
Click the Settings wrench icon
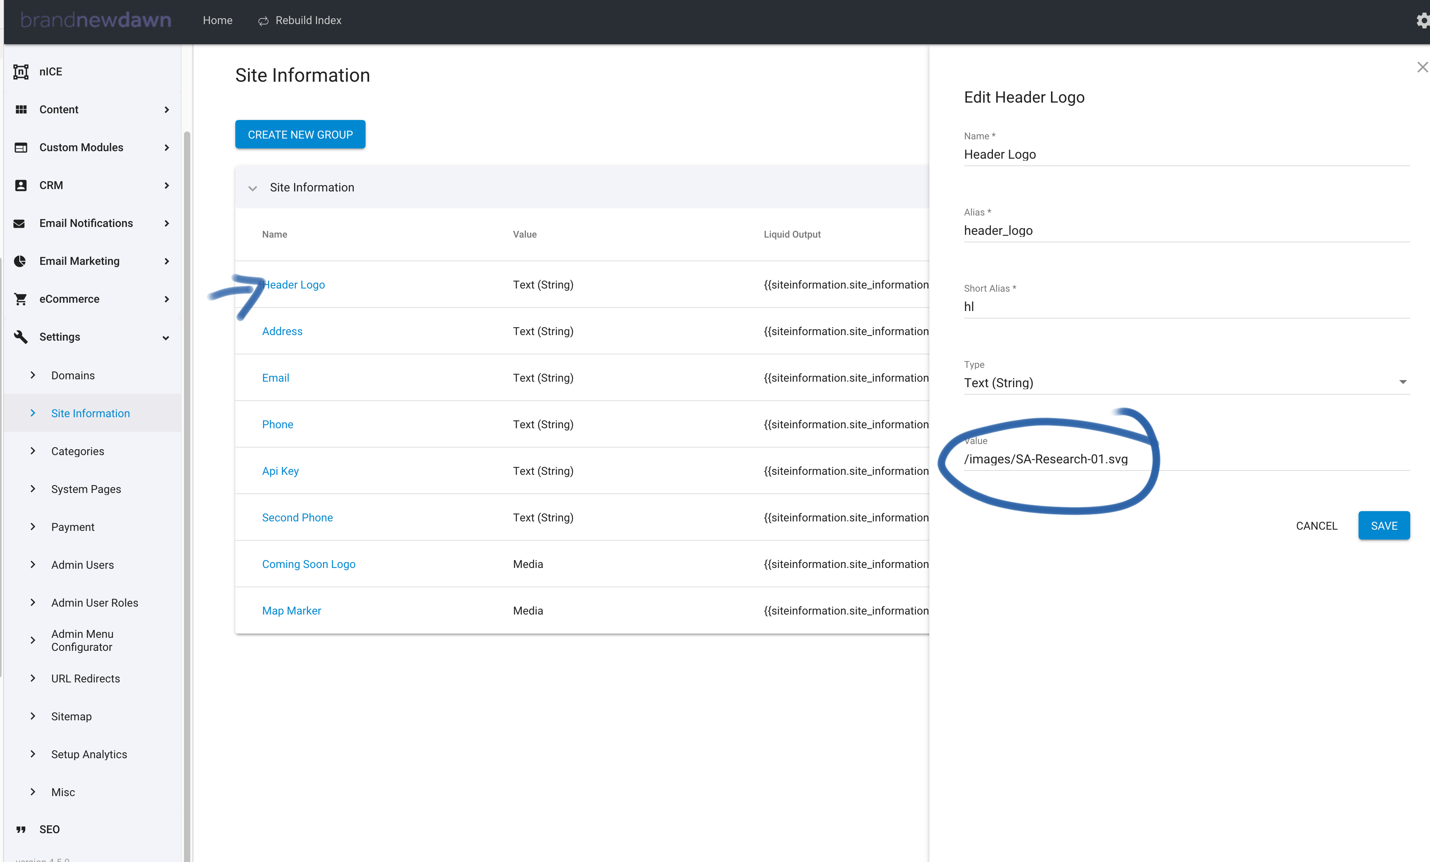click(21, 337)
